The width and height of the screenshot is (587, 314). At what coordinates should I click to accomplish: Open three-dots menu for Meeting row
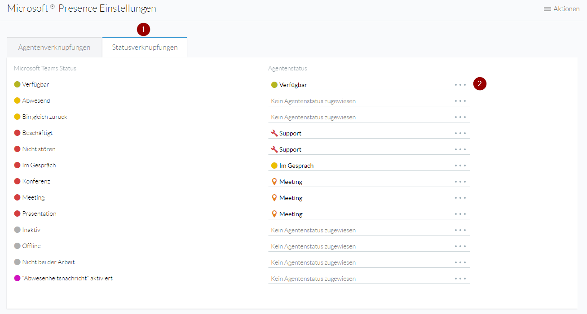pyautogui.click(x=460, y=198)
